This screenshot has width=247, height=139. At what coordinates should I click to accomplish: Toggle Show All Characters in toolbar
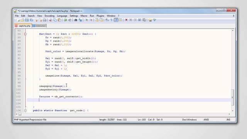(x=112, y=20)
